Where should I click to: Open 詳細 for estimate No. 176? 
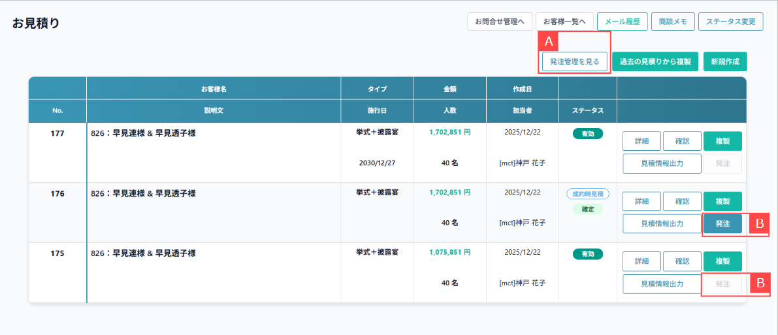click(641, 201)
